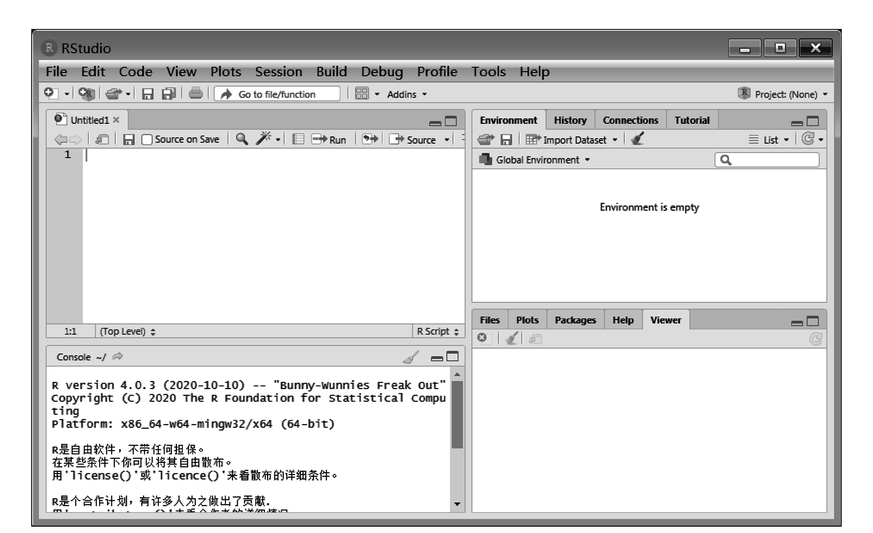Save workspace icon in Environment pane
Viewport: 873px width, 533px height.
506,140
